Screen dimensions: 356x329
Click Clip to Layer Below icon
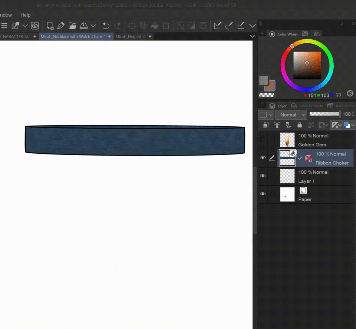point(266,125)
